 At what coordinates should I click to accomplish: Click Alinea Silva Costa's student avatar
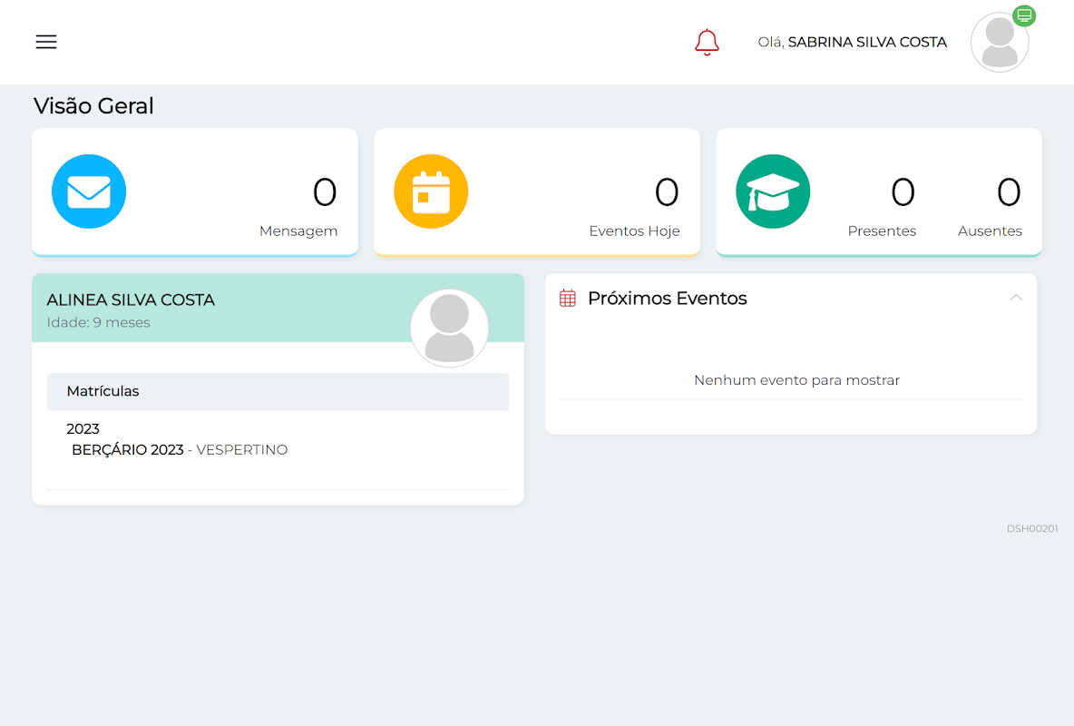449,328
